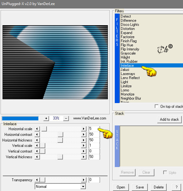The height and width of the screenshot is (191, 183).
Task: Increase Horizontal contrast with right arrow
Action: [x=84, y=135]
